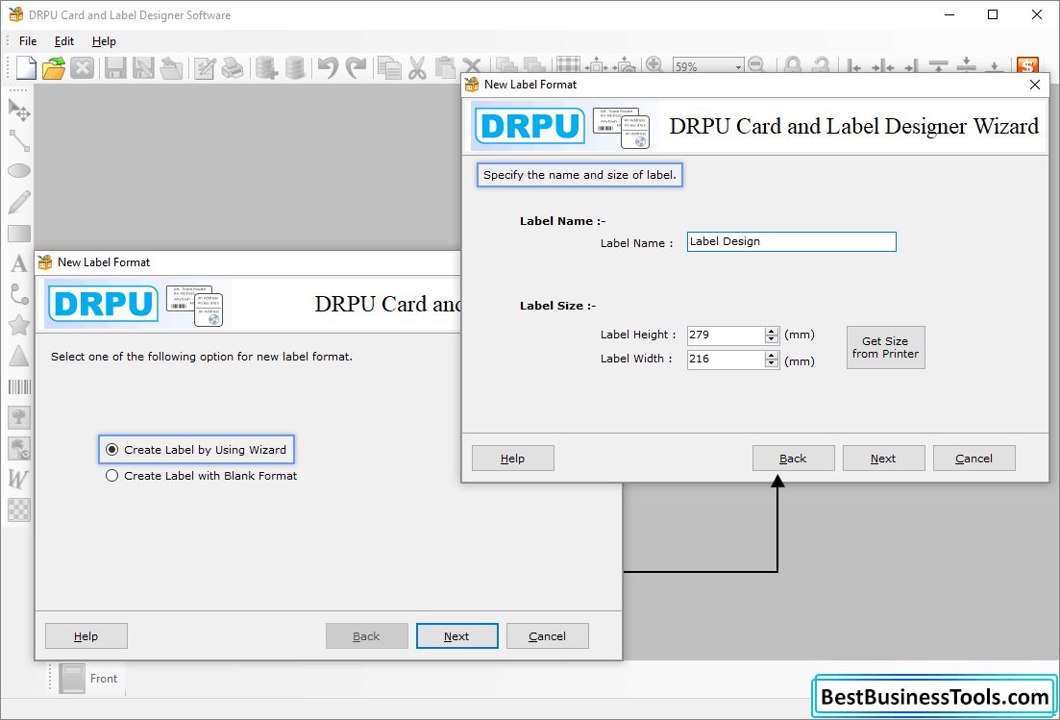
Task: Click the orange dollar icon in toolbar
Action: (1027, 65)
